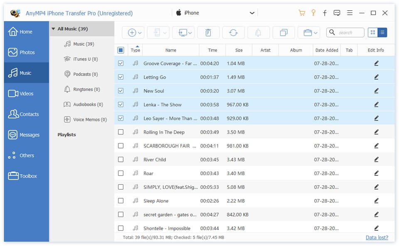Sort songs by the Name column
This screenshot has height=246, width=399.
(x=170, y=50)
